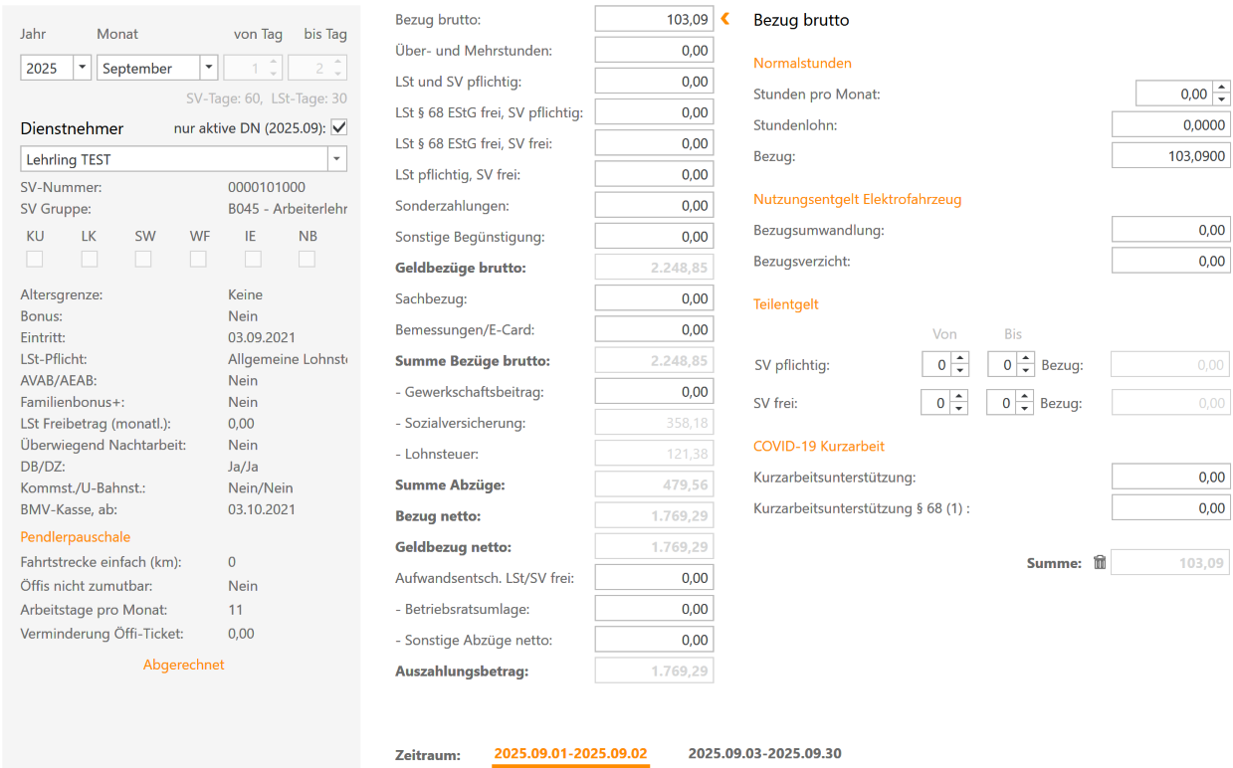Select the 2025.09.01-2025.09.02 period tab
This screenshot has width=1233, height=768.
[570, 753]
